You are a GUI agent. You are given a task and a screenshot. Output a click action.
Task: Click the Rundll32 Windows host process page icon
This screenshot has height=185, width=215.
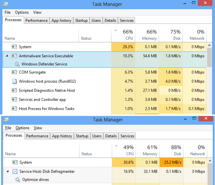(x=14, y=81)
